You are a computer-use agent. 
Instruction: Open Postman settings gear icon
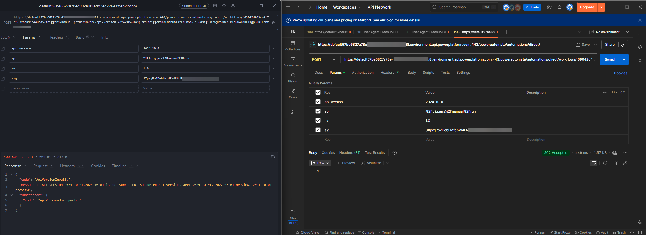point(549,7)
